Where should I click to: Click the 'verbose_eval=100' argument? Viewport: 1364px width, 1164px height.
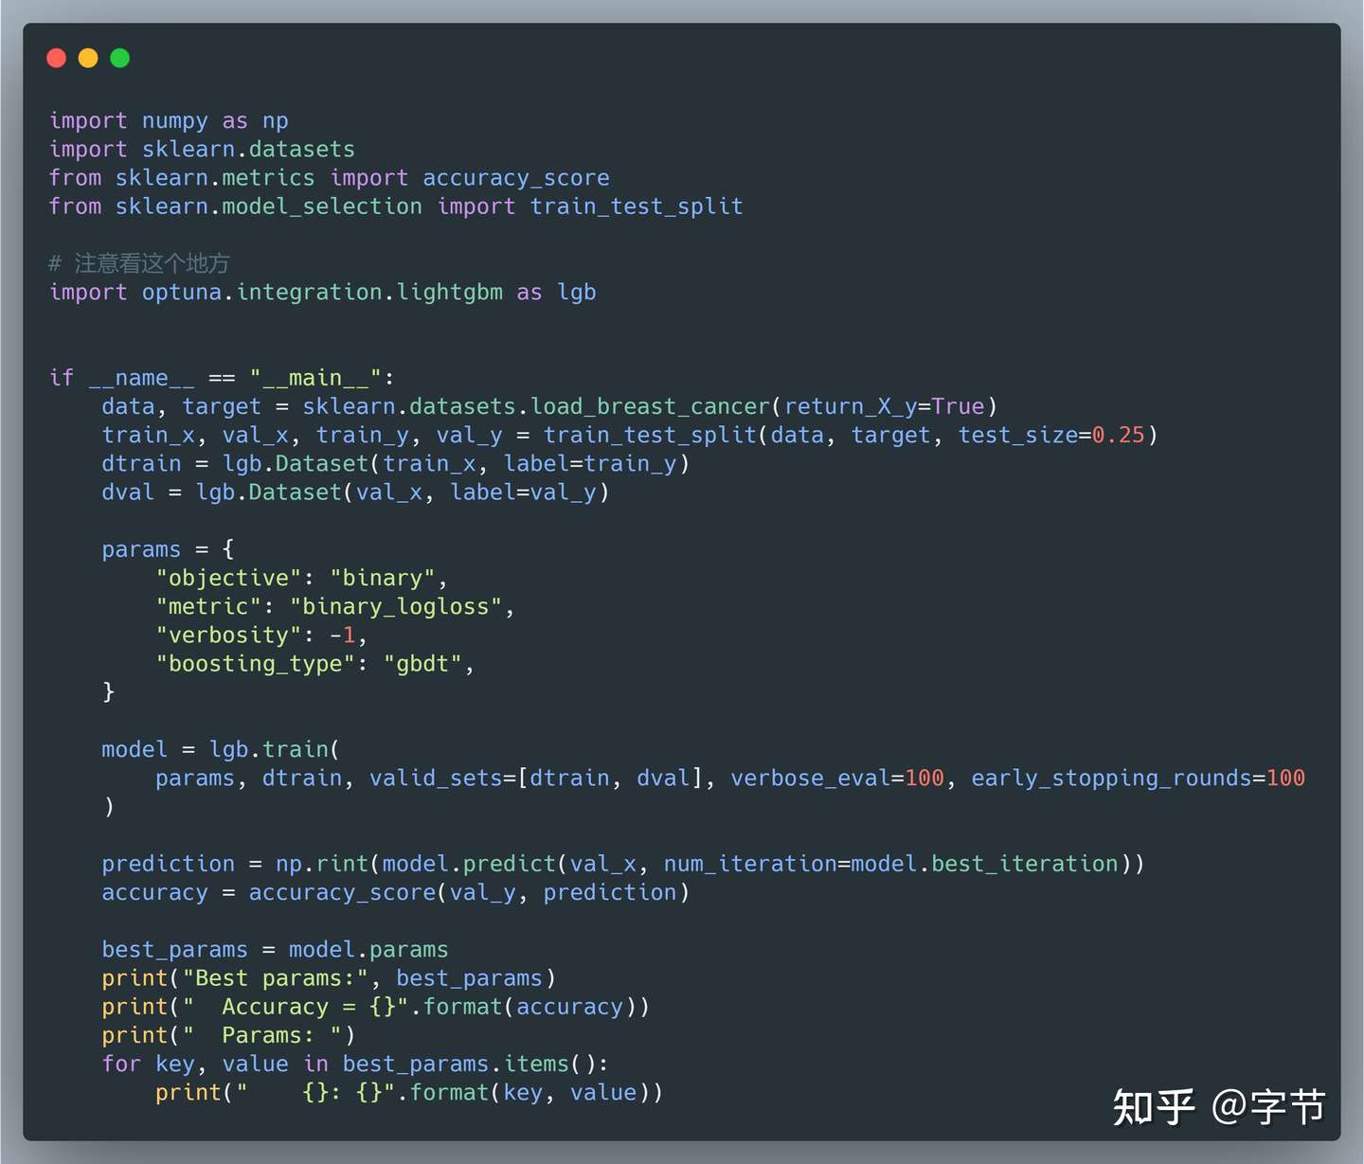pos(837,778)
